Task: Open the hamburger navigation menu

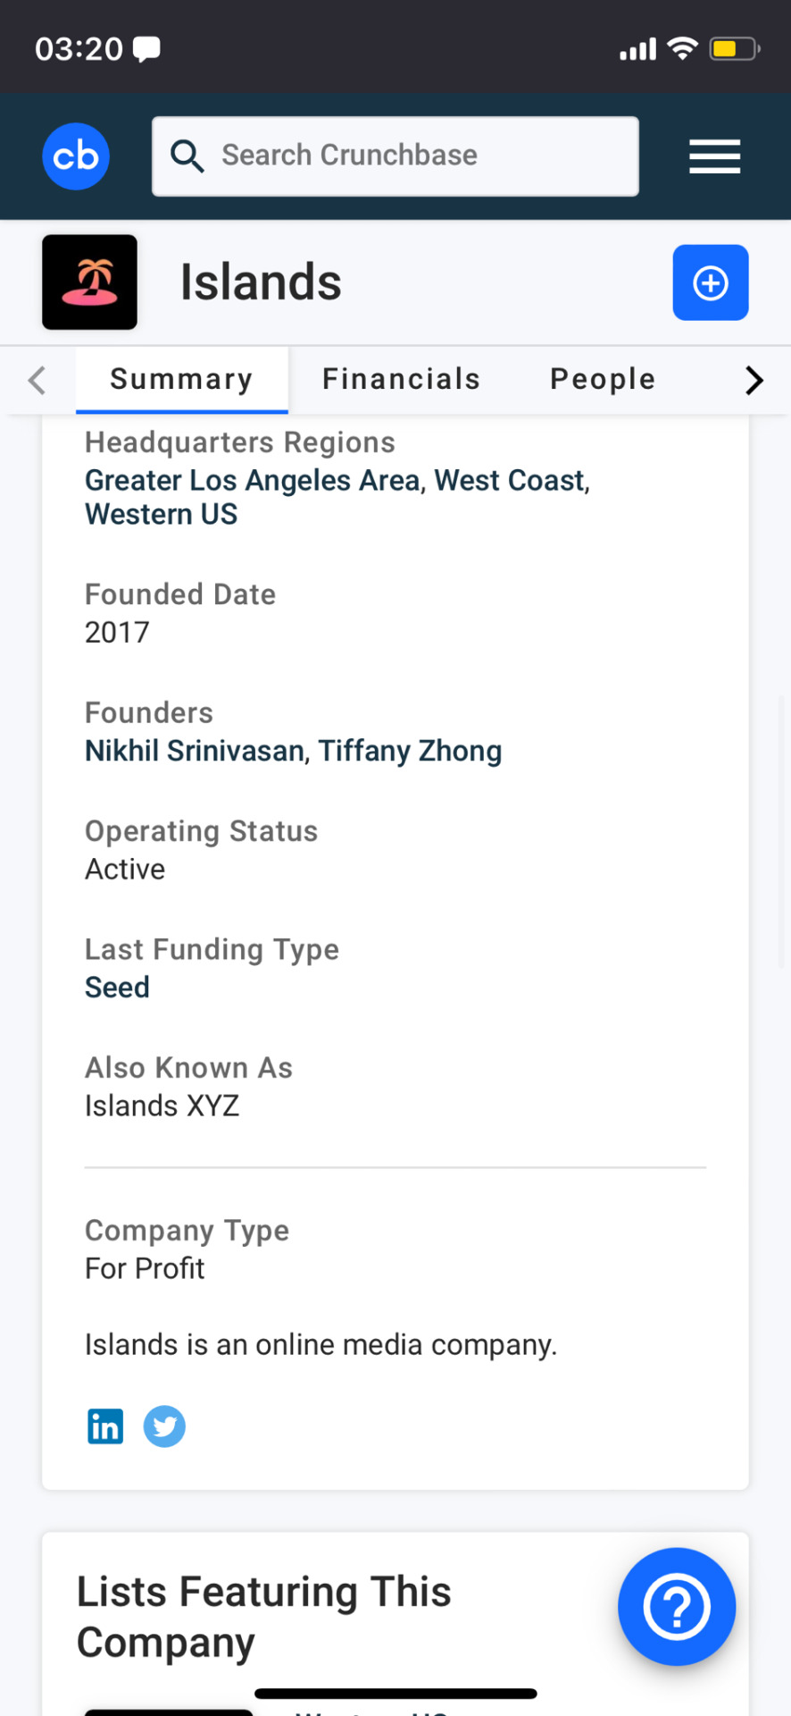Action: tap(714, 156)
